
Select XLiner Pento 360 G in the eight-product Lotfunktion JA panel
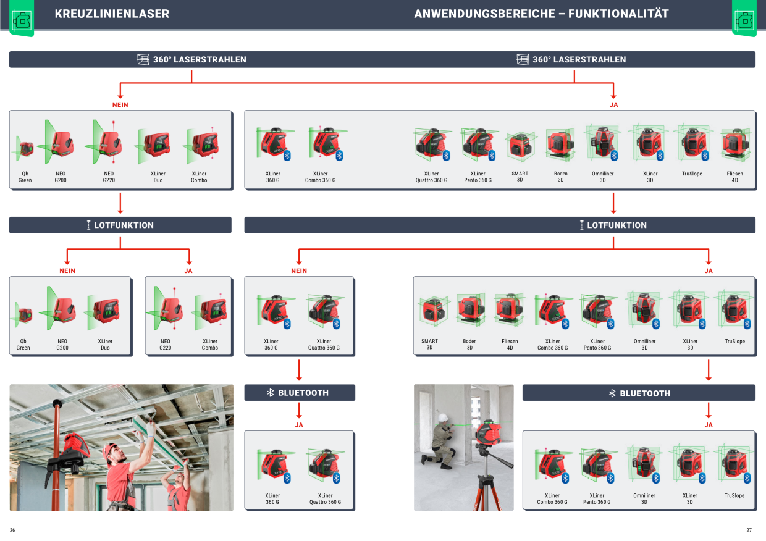pyautogui.click(x=597, y=311)
